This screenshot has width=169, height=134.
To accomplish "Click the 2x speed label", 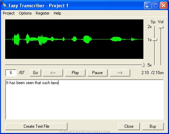I will [150, 27].
